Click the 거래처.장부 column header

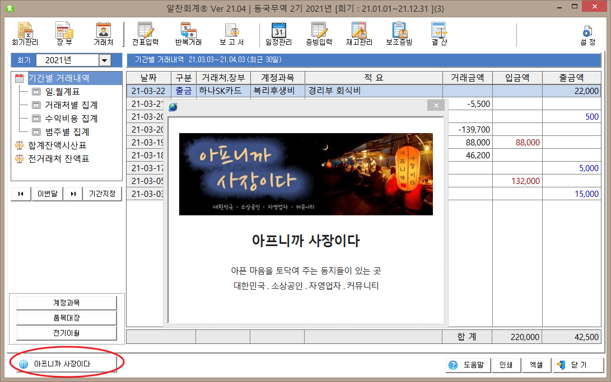coord(223,78)
